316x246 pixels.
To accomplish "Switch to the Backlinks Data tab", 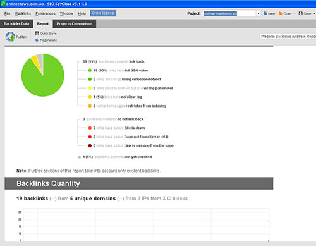I will click(x=16, y=24).
